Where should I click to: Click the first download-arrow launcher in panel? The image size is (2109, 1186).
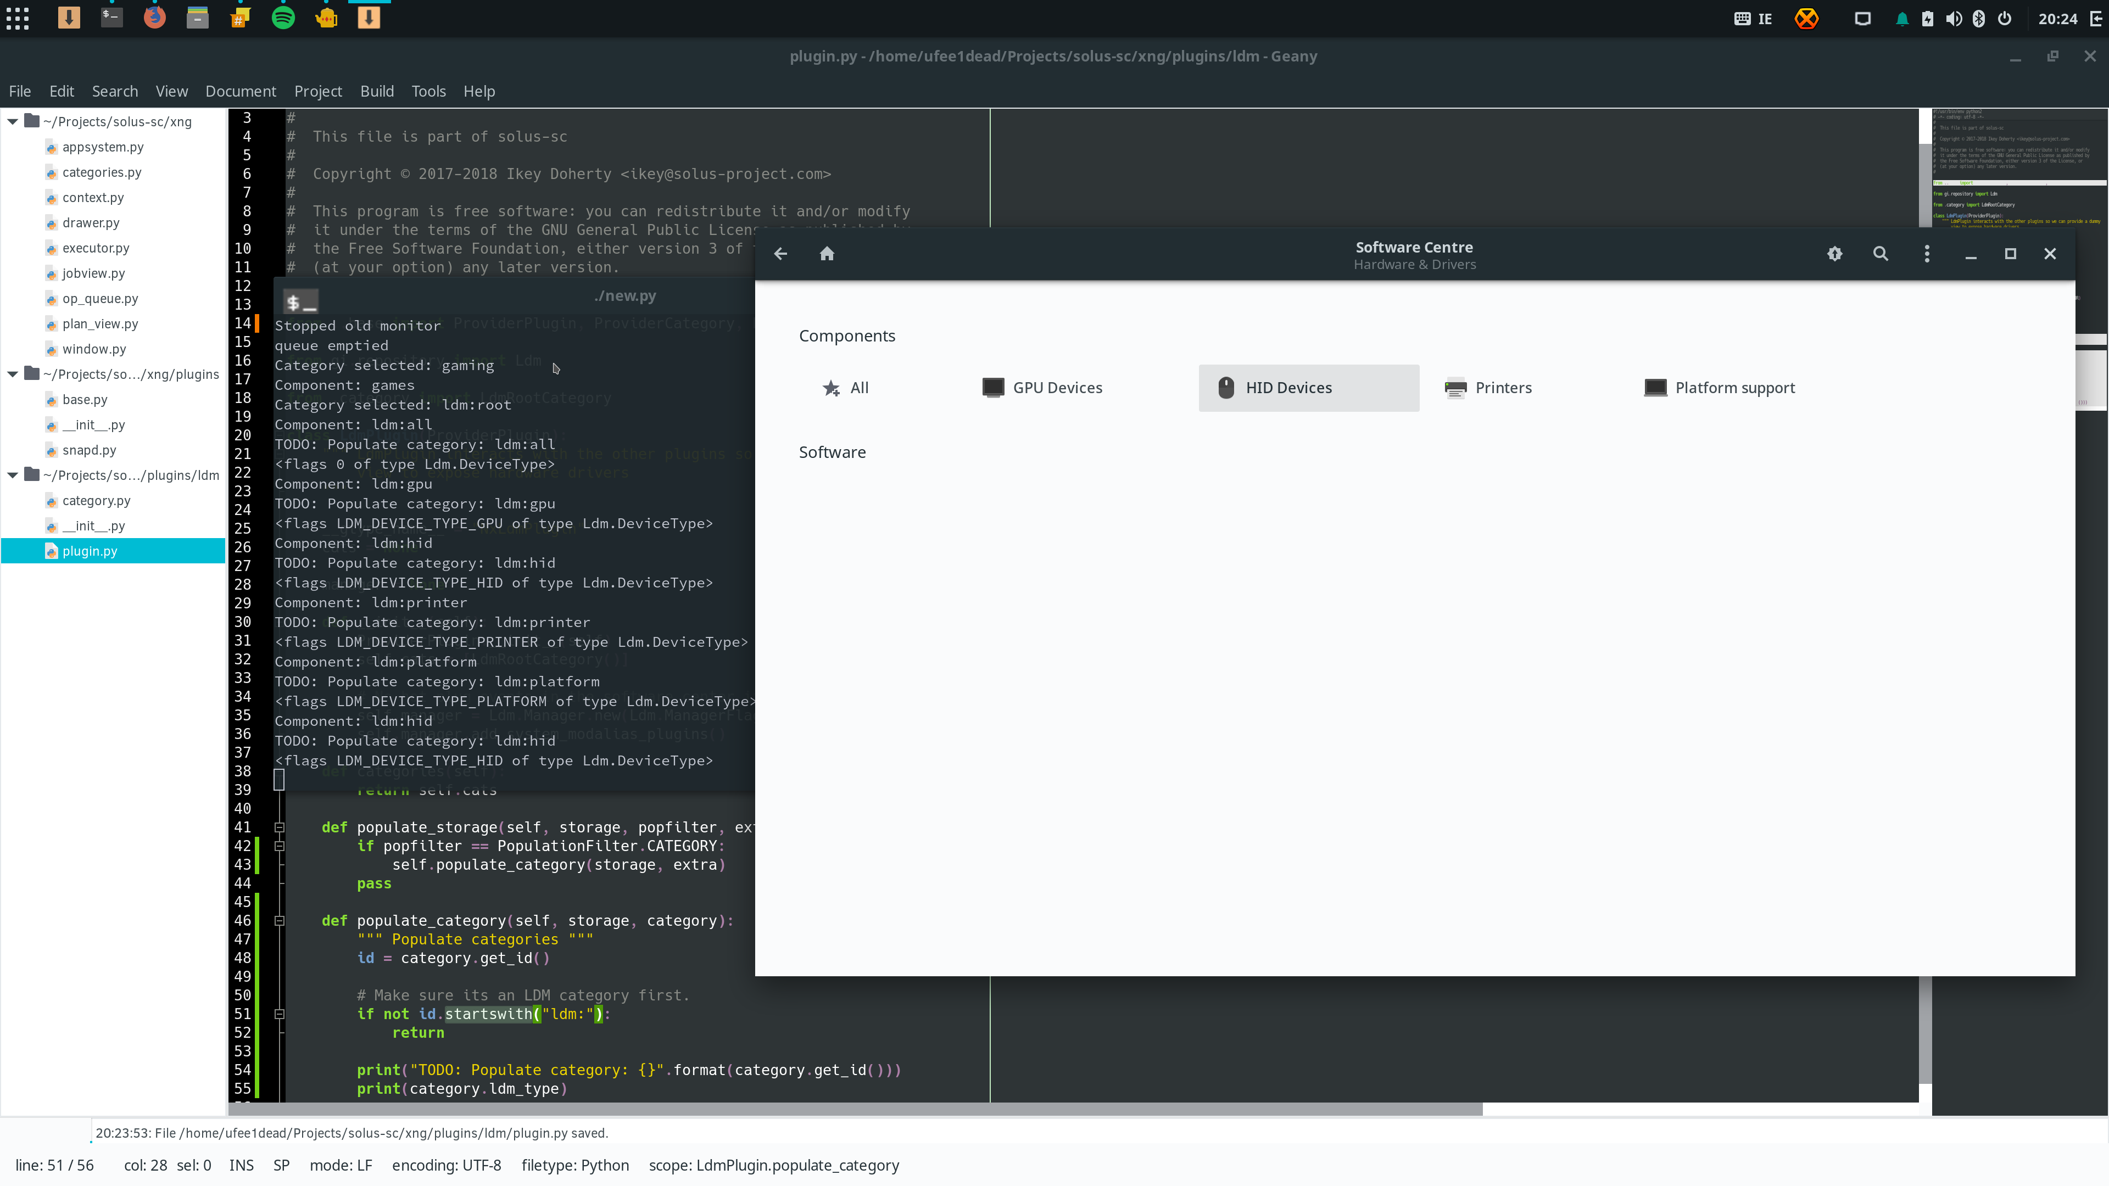click(x=69, y=17)
